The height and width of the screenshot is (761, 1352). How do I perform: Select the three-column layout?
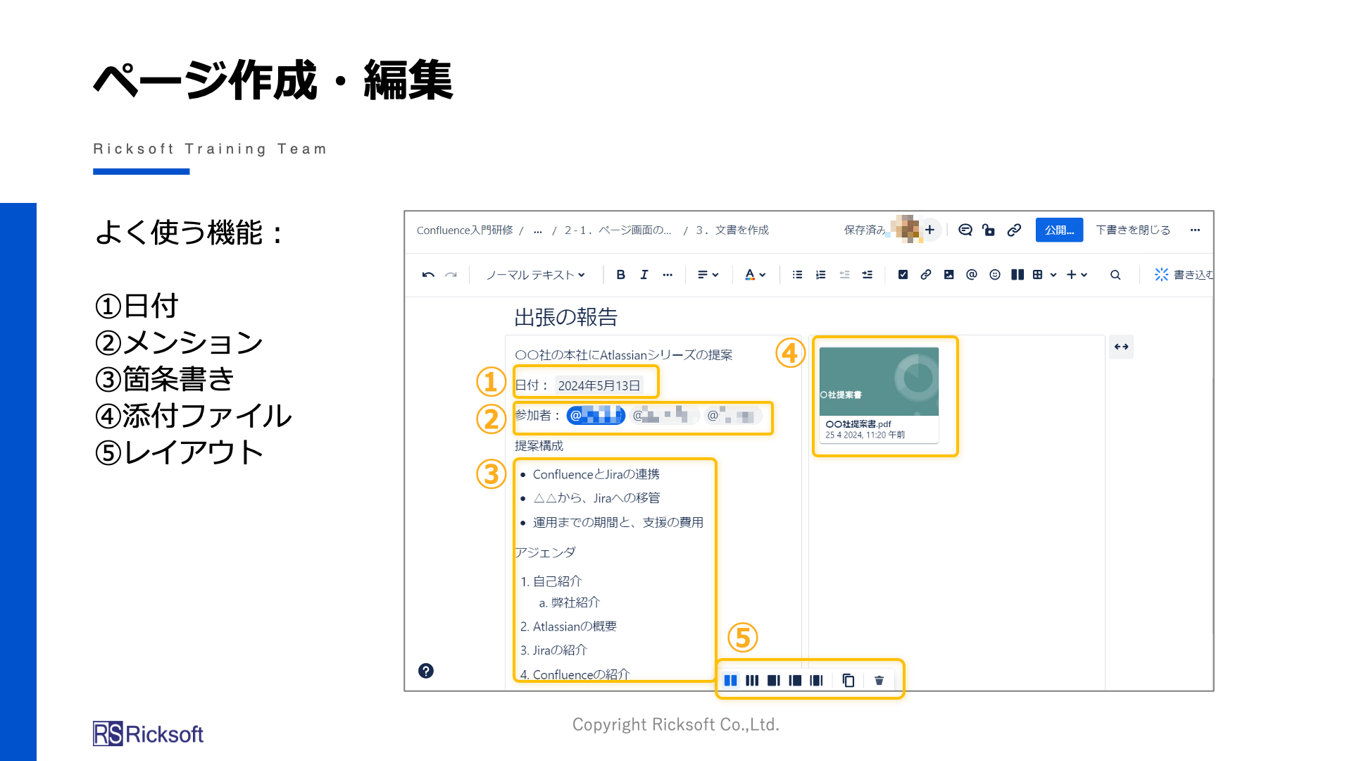[x=752, y=681]
